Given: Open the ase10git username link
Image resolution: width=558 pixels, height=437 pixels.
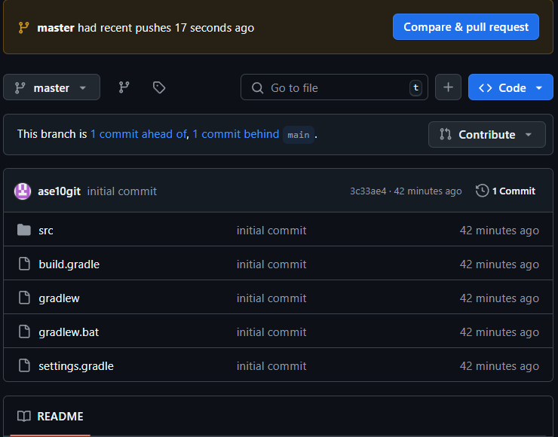Looking at the screenshot, I should (59, 191).
